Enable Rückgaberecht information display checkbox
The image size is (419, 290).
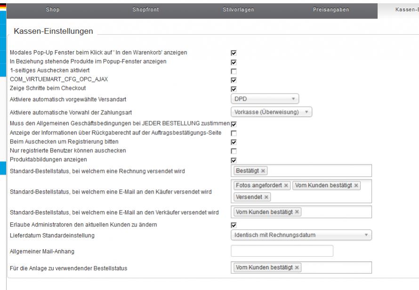click(234, 133)
